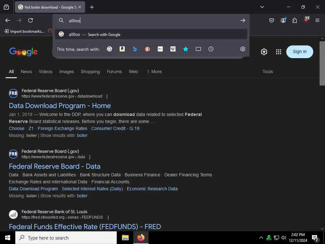Screen dimensions: 325x244
Task: Click the Firefox taskbar icon
Action: (141, 238)
